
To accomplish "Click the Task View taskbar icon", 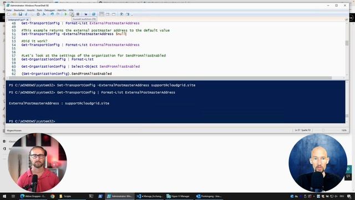I will (13, 196).
